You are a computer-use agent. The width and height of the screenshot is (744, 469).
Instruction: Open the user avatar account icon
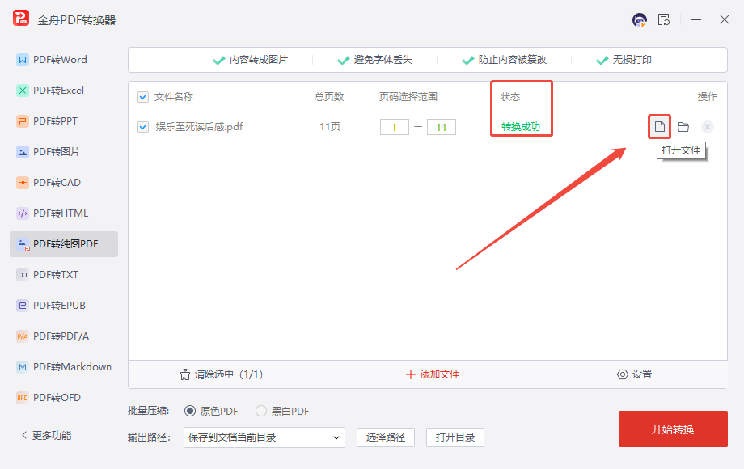[x=640, y=20]
